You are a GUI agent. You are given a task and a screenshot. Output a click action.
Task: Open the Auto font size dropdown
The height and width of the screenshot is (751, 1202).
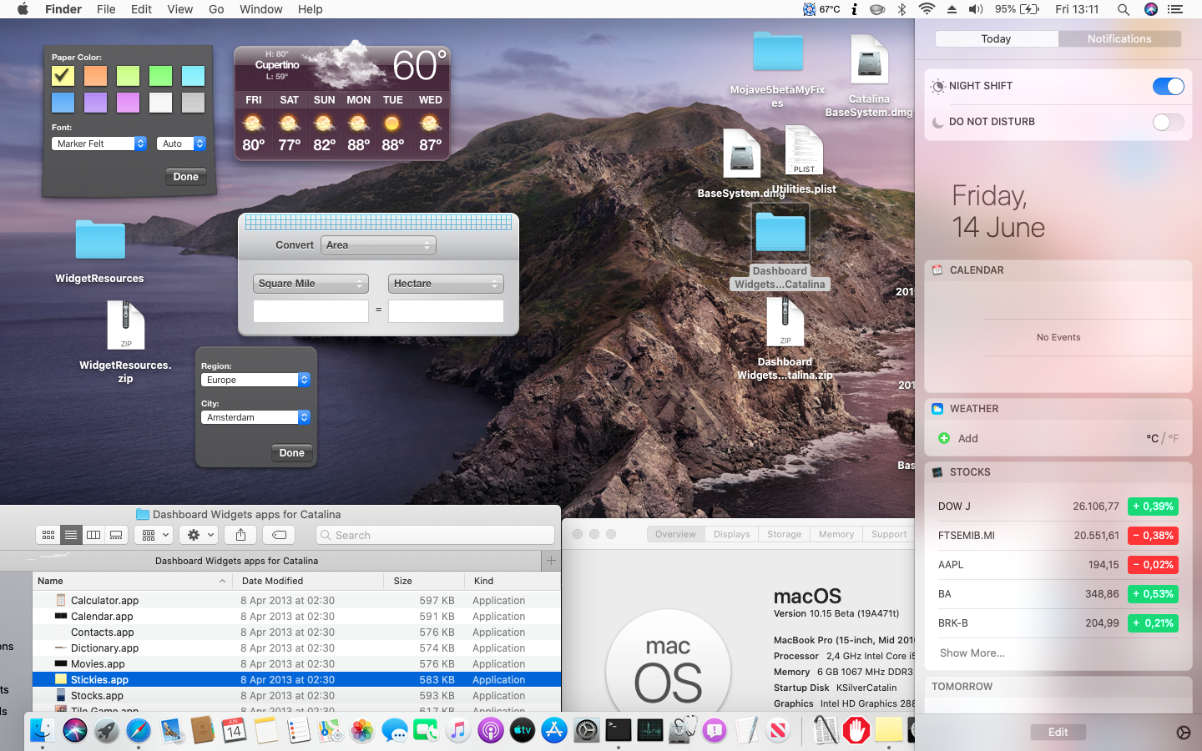(181, 144)
